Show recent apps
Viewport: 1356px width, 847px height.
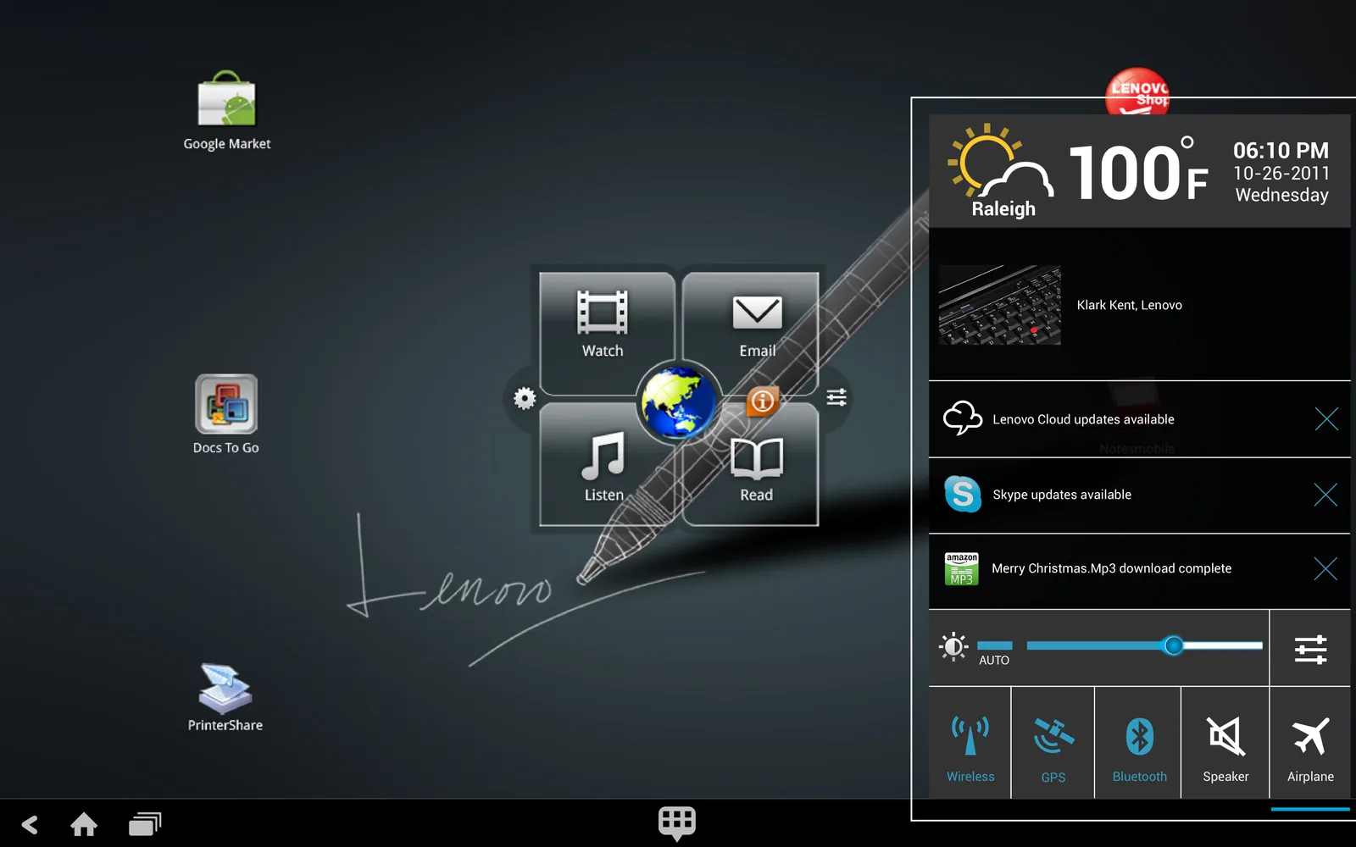tap(145, 824)
